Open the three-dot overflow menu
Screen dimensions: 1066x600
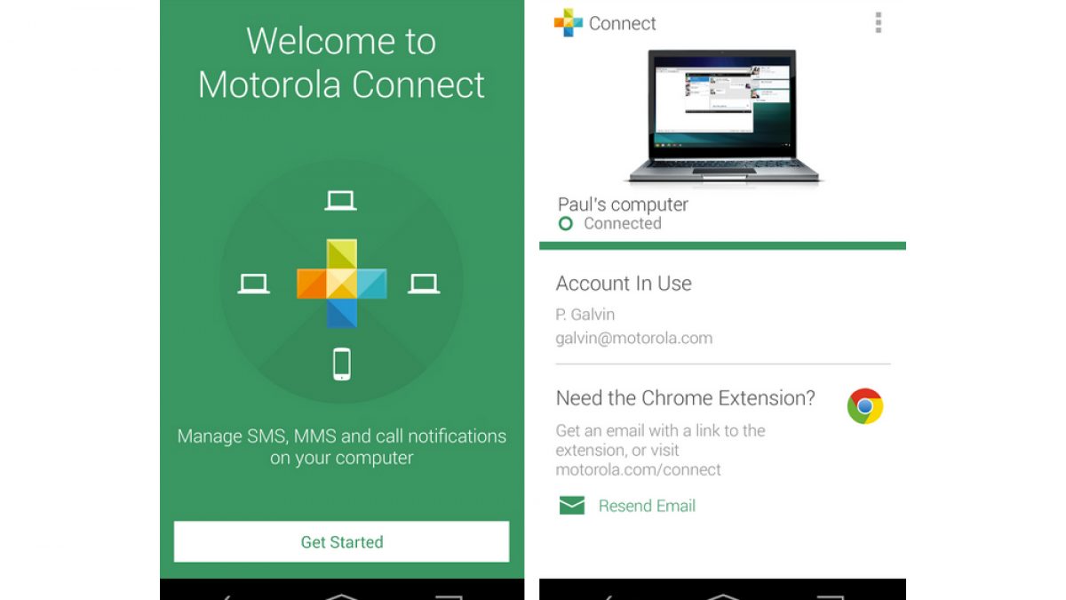click(x=878, y=23)
